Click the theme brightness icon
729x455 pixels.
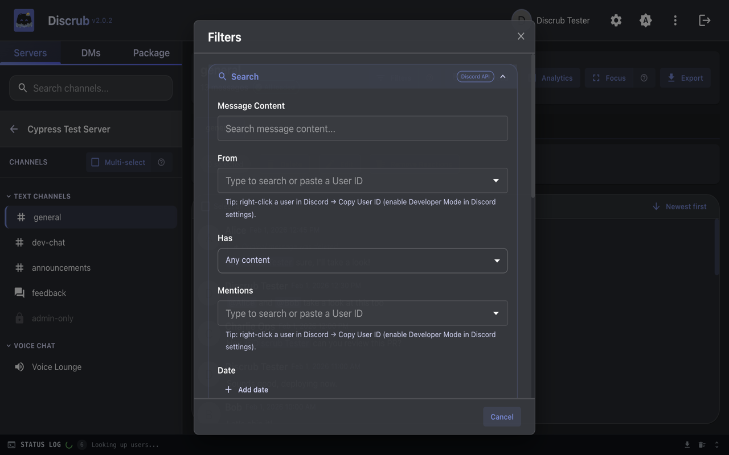tap(645, 20)
